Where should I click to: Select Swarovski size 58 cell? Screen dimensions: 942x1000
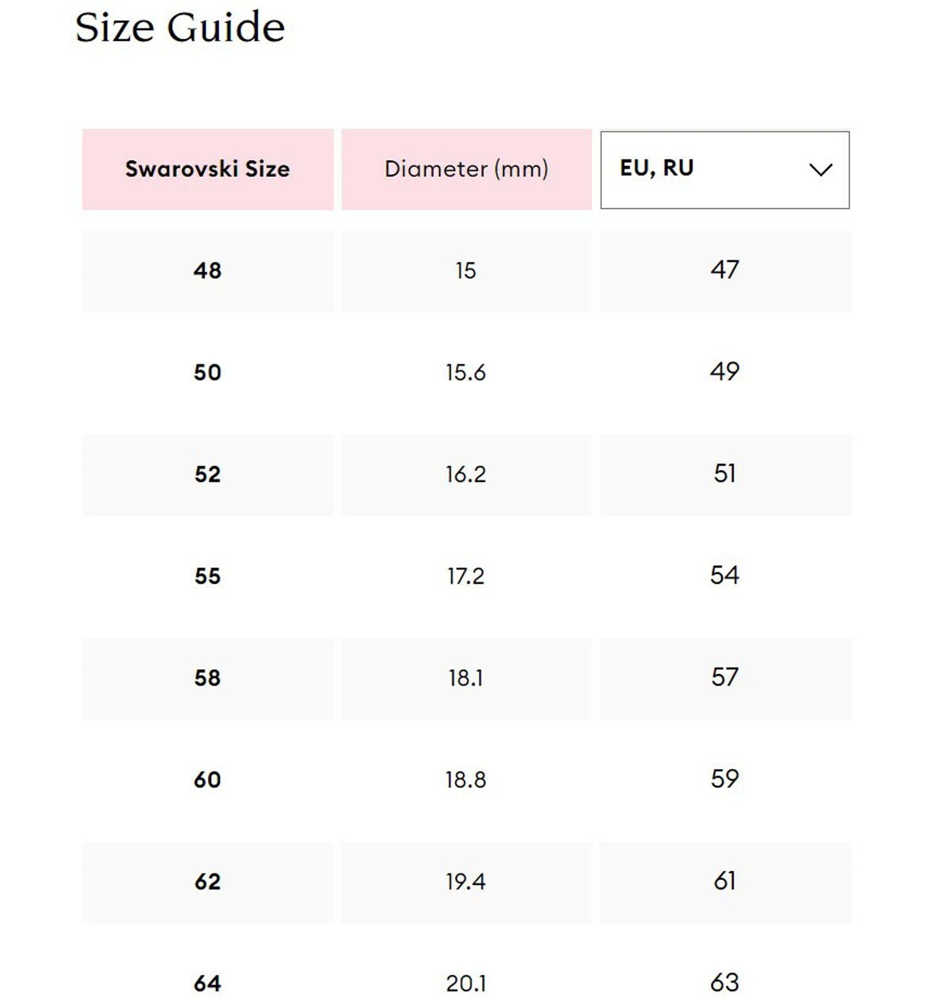(208, 678)
